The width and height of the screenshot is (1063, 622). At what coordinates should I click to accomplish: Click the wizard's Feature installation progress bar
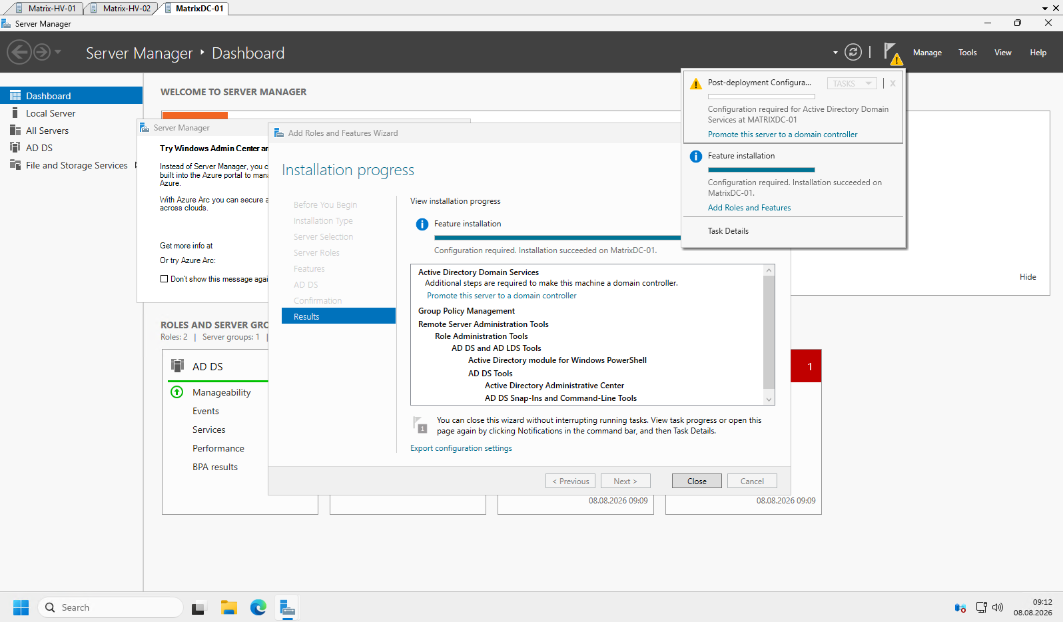[557, 238]
